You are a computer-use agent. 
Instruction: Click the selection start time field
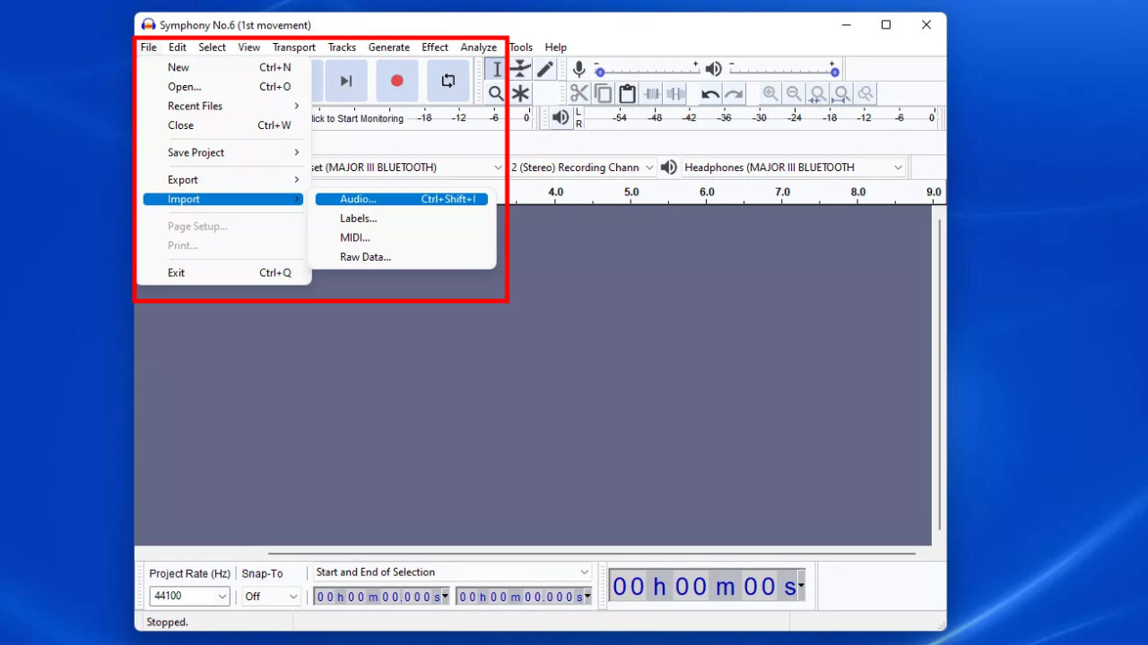click(377, 596)
